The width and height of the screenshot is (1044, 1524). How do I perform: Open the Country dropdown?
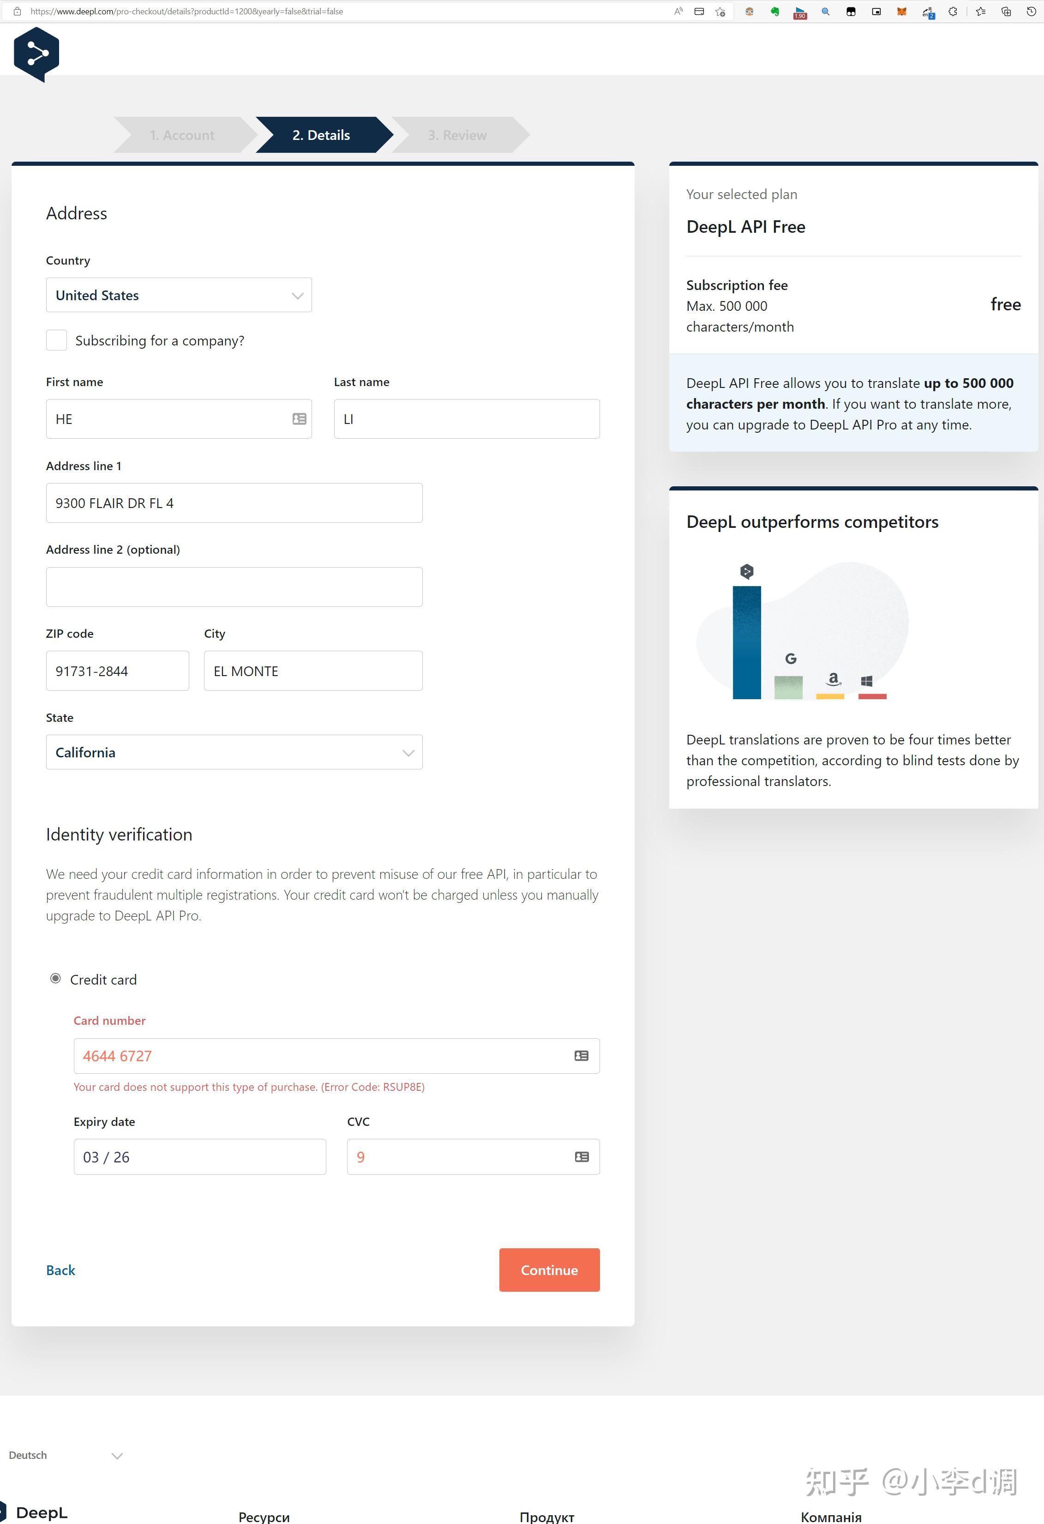178,295
